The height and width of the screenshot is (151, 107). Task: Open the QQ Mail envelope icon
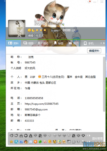coord(31,142)
